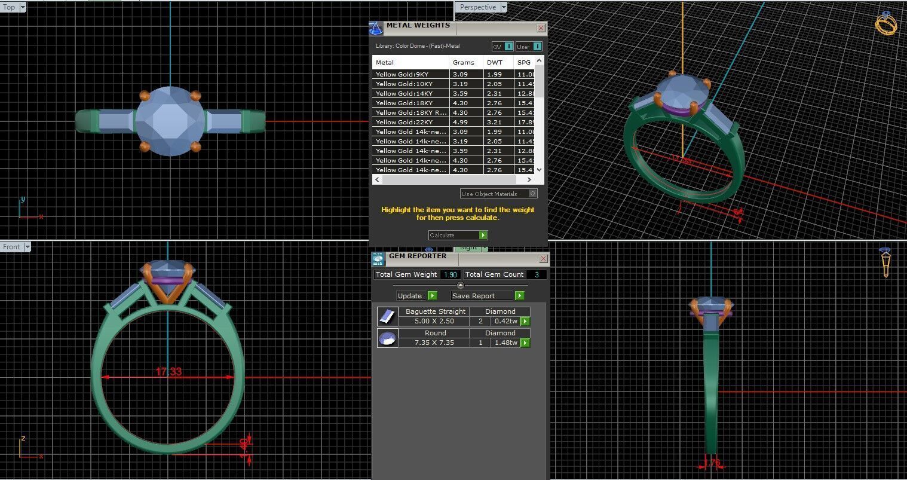
Task: Click metal list vertical scrollbar up arrow
Action: pyautogui.click(x=540, y=60)
